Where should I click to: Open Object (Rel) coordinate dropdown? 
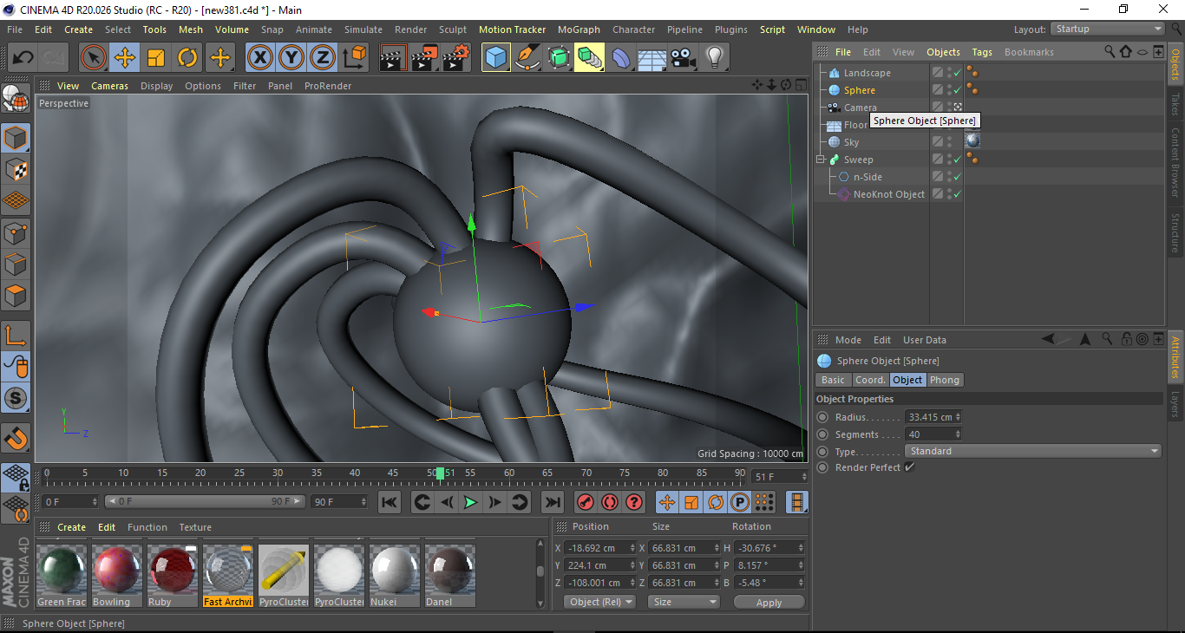(599, 602)
